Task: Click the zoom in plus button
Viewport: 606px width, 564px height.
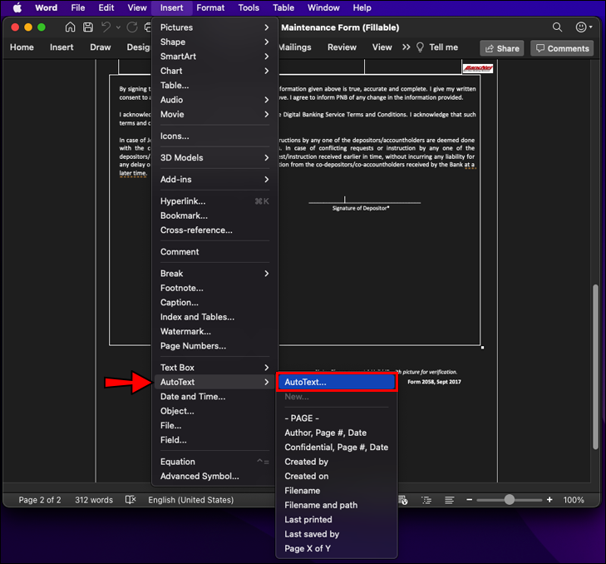Action: 549,500
